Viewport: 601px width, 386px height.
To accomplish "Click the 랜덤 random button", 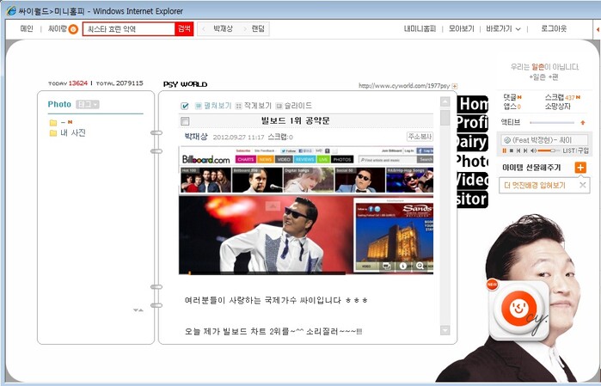I will [x=258, y=29].
